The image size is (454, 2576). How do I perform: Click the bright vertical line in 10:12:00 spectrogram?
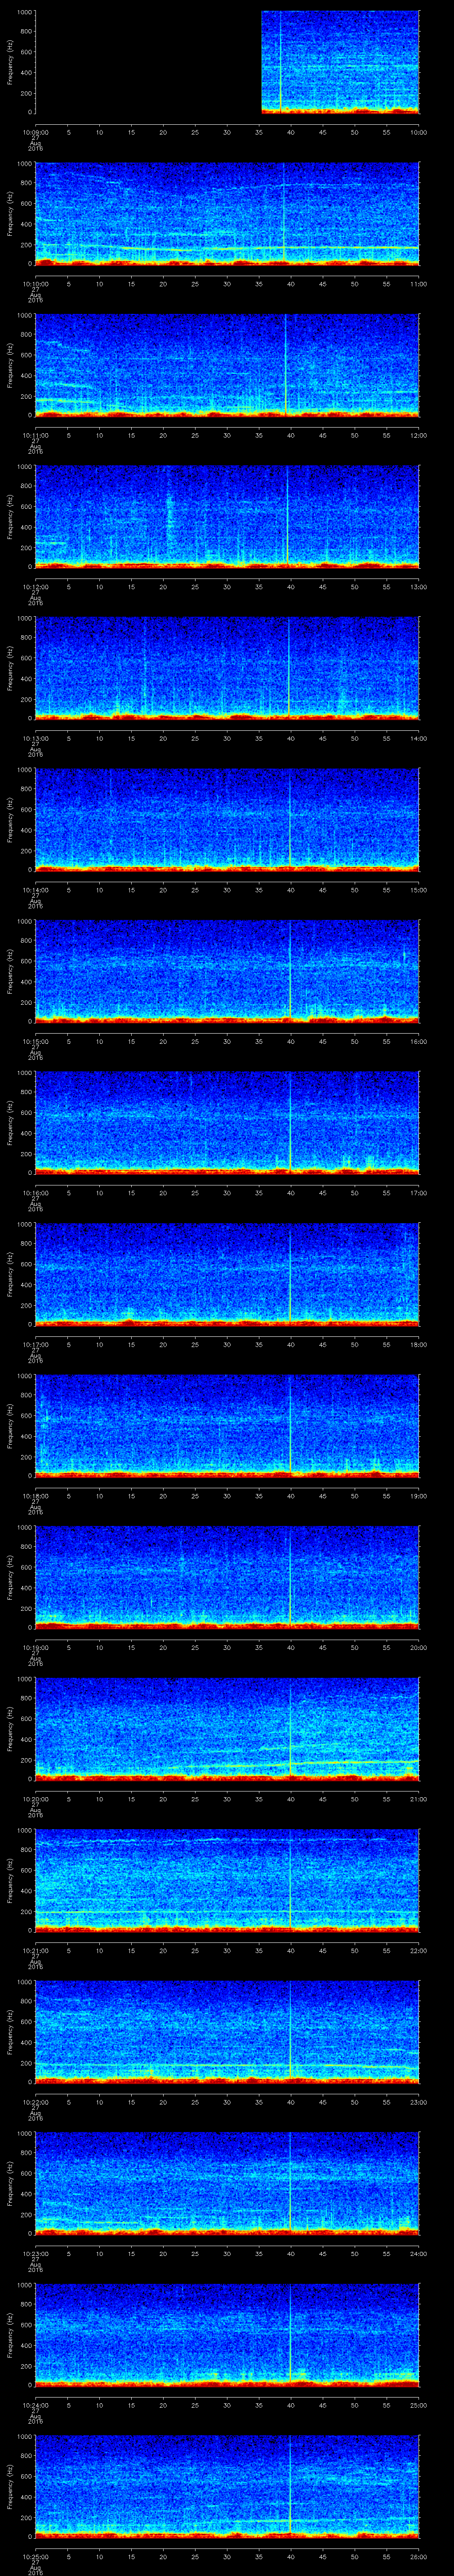[287, 516]
